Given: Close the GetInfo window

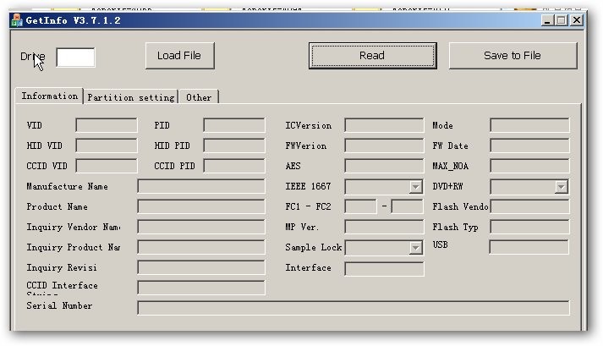Looking at the screenshot, I should tap(577, 20).
